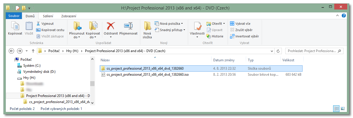Choose Vložit zástupce command
Viewport: 353px width, 118px height.
pos(50,36)
